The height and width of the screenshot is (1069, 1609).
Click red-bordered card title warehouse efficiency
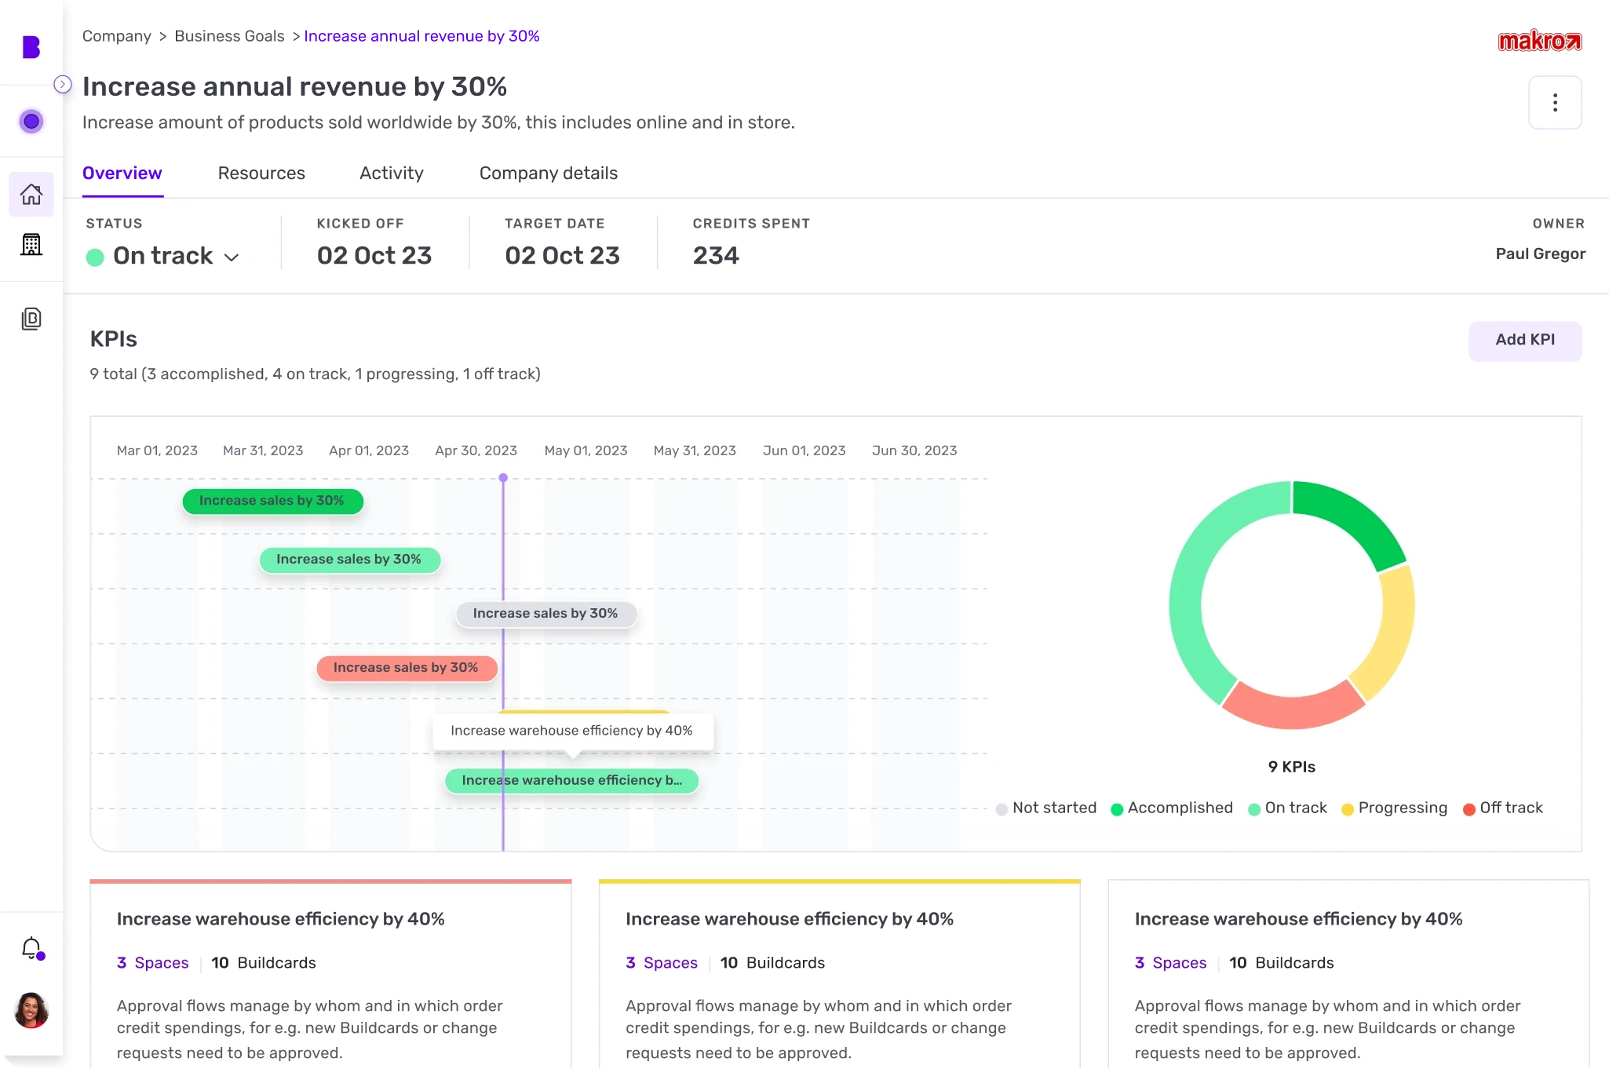pos(281,919)
